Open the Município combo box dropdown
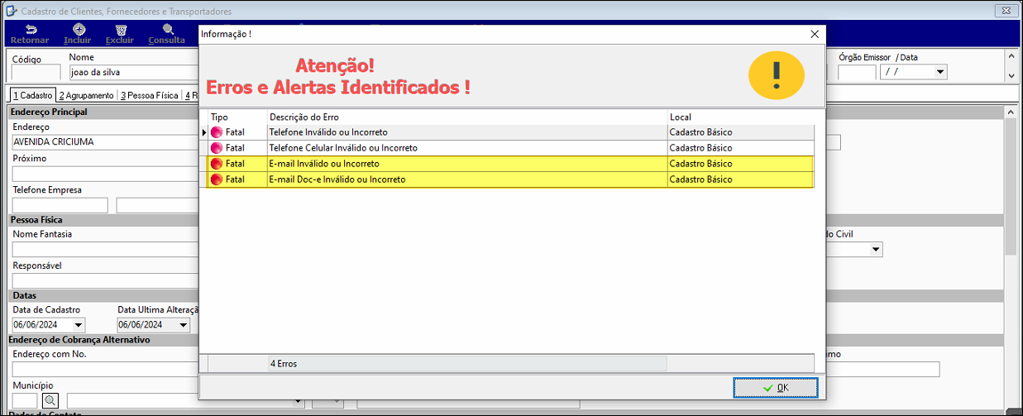Image resolution: width=1023 pixels, height=416 pixels. pos(298,400)
